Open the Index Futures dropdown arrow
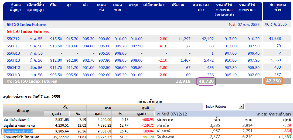 (241, 107)
